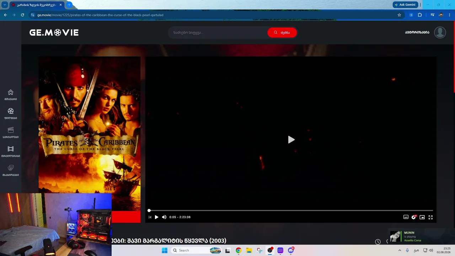The width and height of the screenshot is (455, 256).
Task: Open the purple grid app on the taskbar
Action: click(280, 250)
